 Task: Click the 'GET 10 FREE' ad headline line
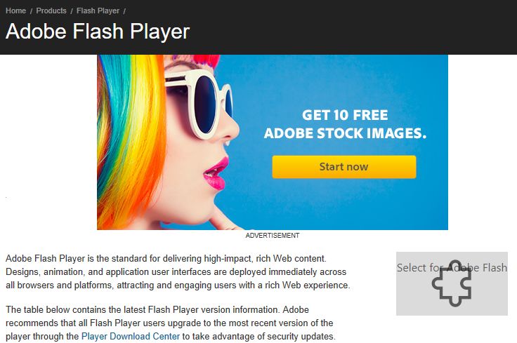pos(345,115)
